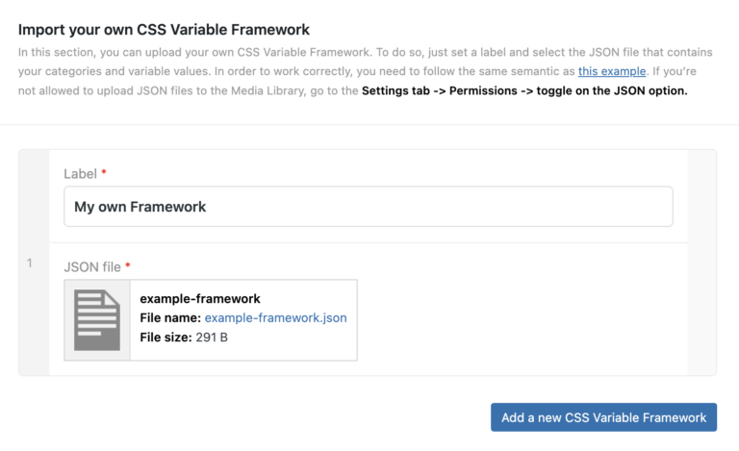Viewport: 739px width, 451px height.
Task: Select the row number 1 handle
Action: 30,263
